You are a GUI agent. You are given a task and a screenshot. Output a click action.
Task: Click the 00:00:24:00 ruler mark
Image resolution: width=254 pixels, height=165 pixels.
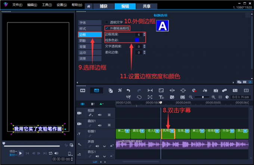point(183,103)
